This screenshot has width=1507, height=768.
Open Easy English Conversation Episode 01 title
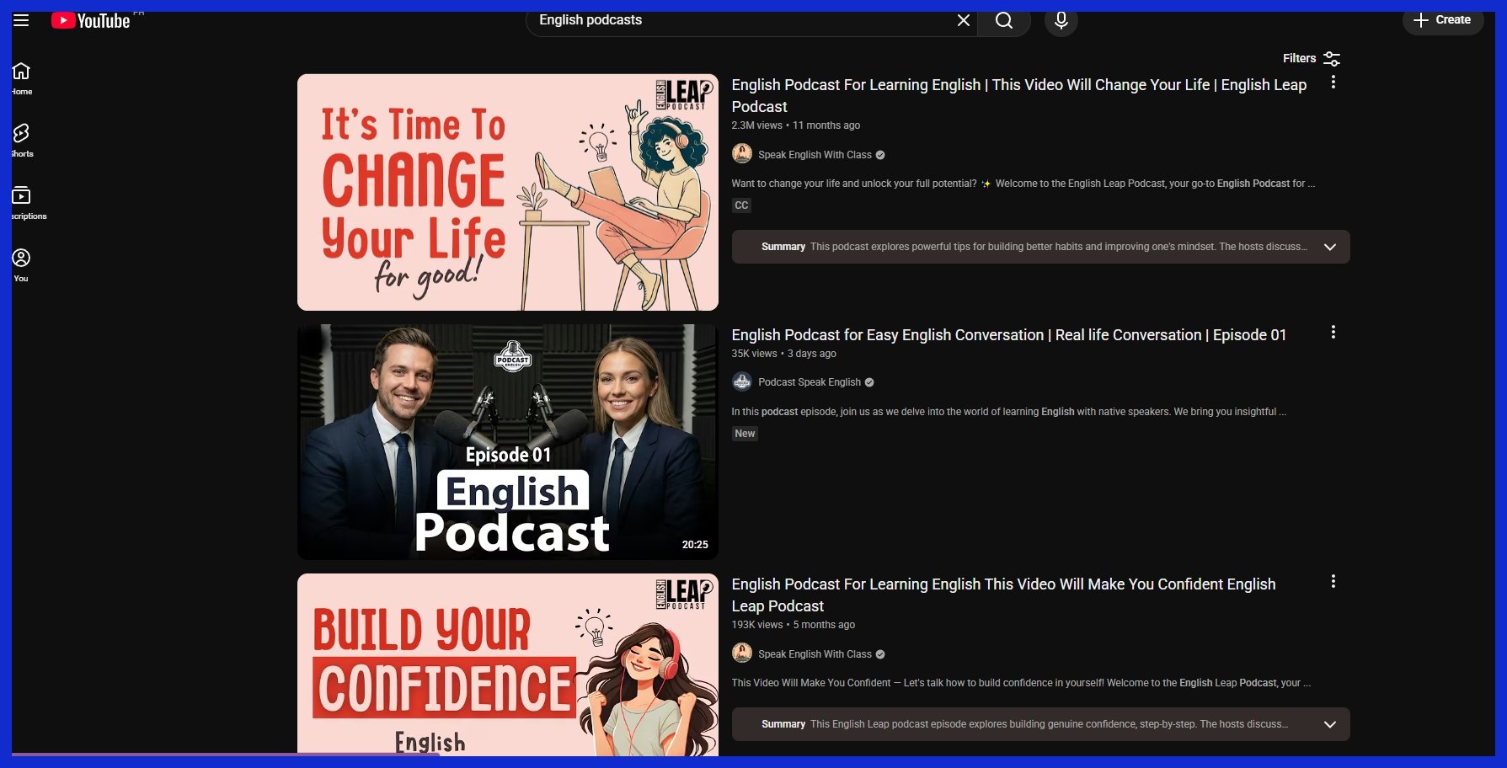(x=1008, y=335)
